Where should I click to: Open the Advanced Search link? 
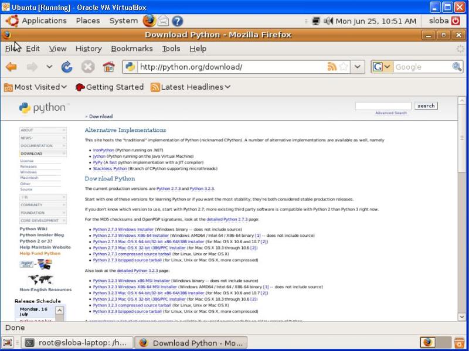coord(391,113)
